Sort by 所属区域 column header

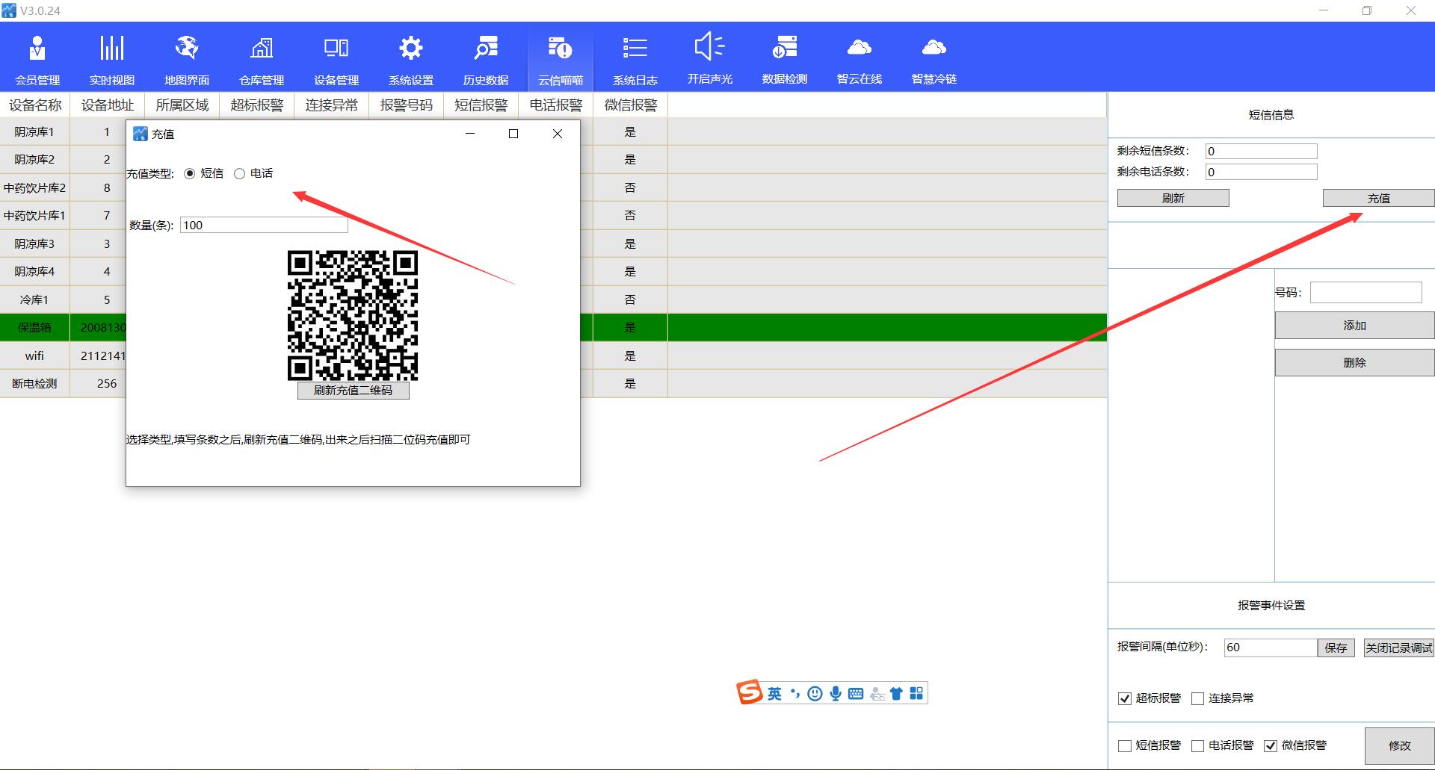[x=182, y=105]
